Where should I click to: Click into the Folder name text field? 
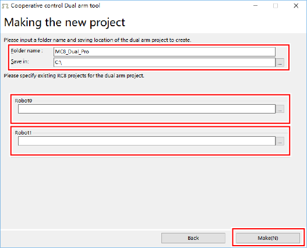coord(164,52)
